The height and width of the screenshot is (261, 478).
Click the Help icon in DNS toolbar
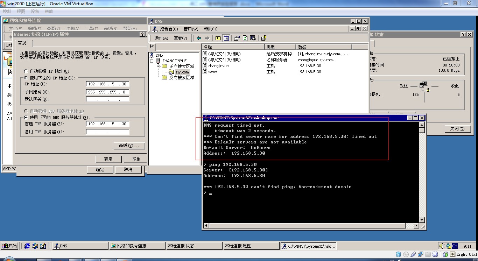(264, 38)
